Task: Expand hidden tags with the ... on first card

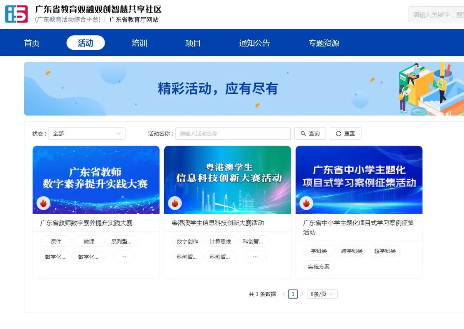Action: tap(124, 256)
